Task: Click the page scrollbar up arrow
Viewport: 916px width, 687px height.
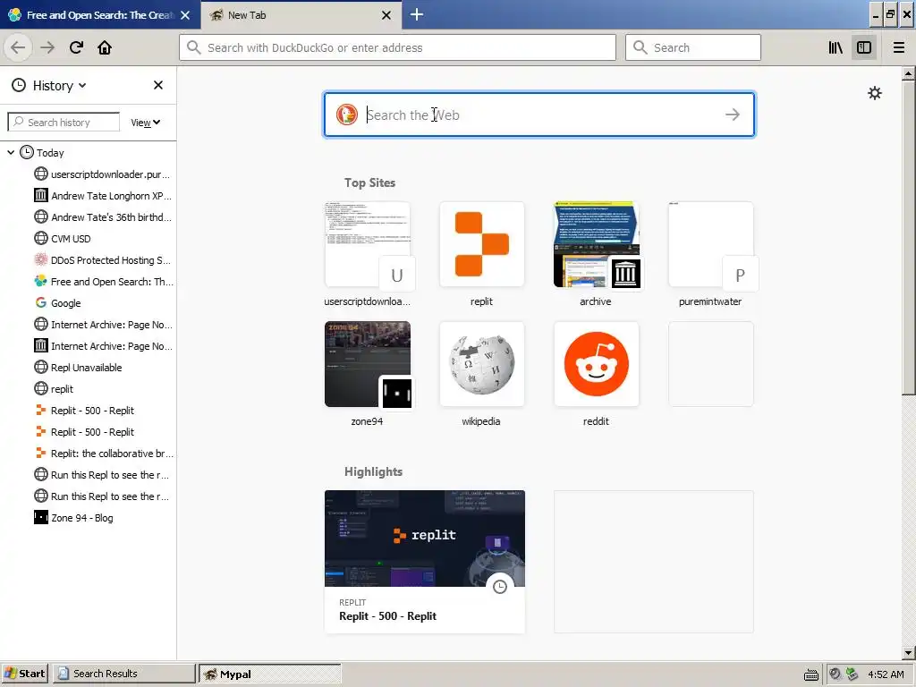Action: (909, 73)
